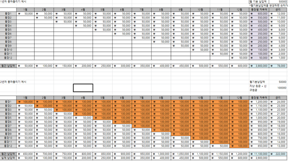Select the '2년차 풍차돌리기 예시' title cell

[13, 82]
